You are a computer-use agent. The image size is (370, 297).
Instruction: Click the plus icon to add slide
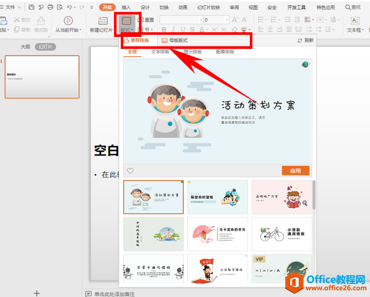36,293
